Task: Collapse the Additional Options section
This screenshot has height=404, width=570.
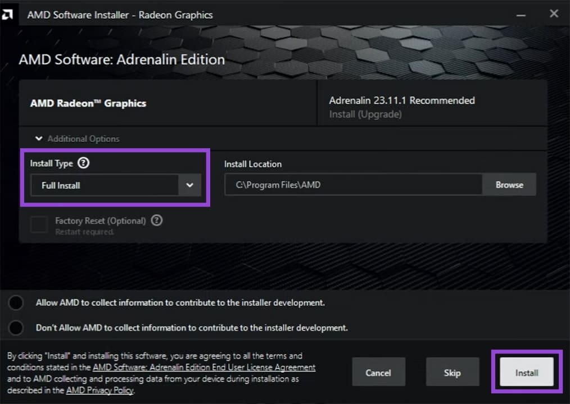Action: [x=39, y=139]
